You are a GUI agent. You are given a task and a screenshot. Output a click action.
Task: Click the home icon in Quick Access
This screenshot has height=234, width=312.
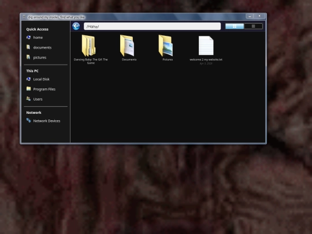click(x=28, y=37)
